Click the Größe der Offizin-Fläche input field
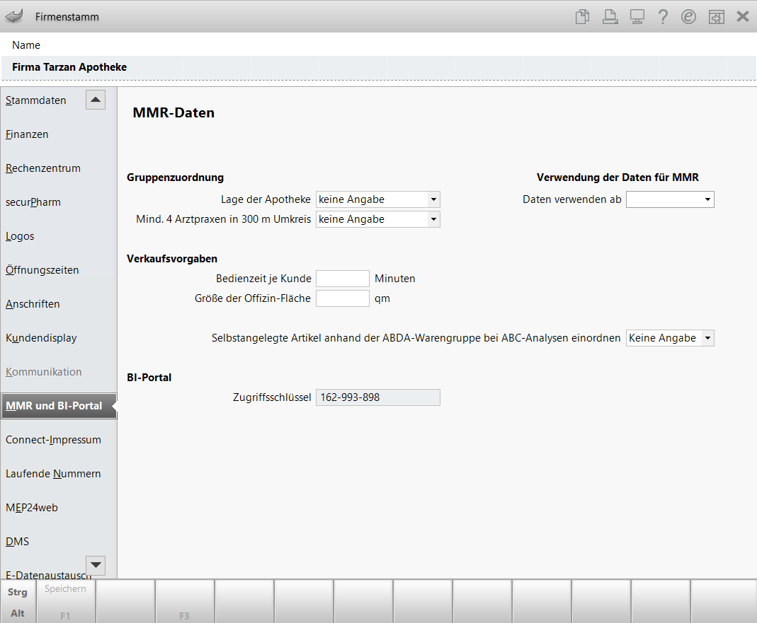The height and width of the screenshot is (623, 757). click(342, 298)
